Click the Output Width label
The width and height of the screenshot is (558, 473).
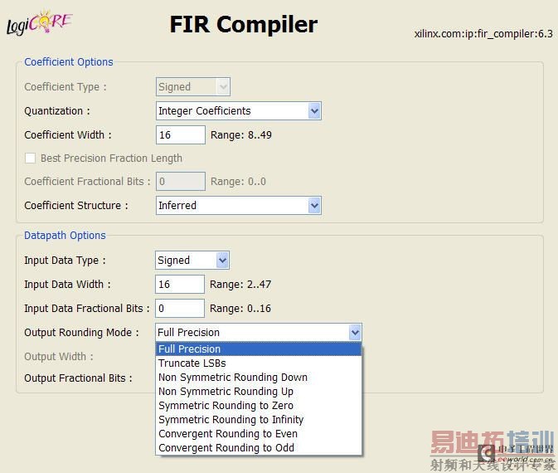pos(59,357)
